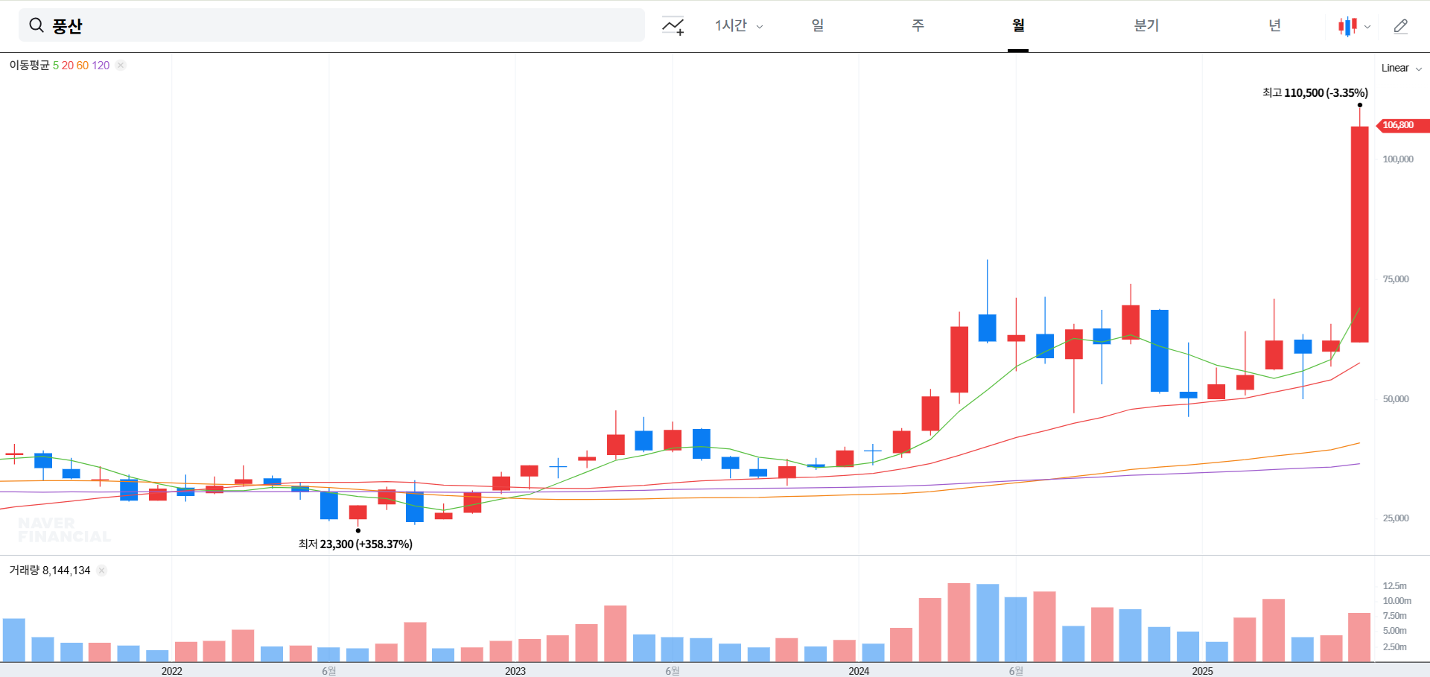Image resolution: width=1430 pixels, height=677 pixels.
Task: Click the 거래량 8,144,134 volume label
Action: [x=50, y=570]
